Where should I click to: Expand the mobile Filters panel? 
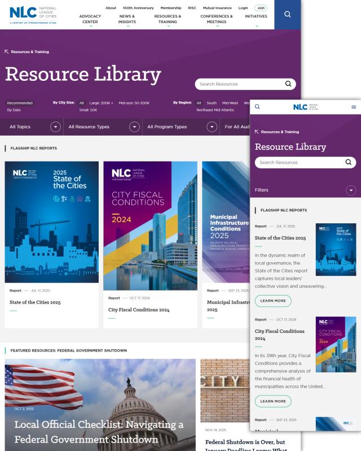pos(351,190)
